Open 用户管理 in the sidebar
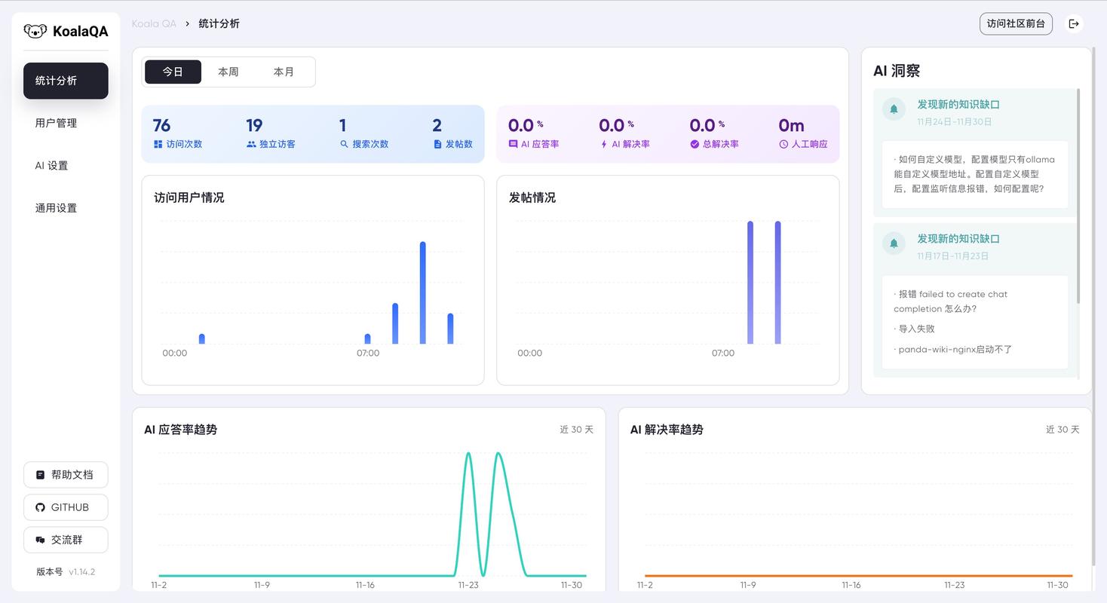 pos(66,123)
